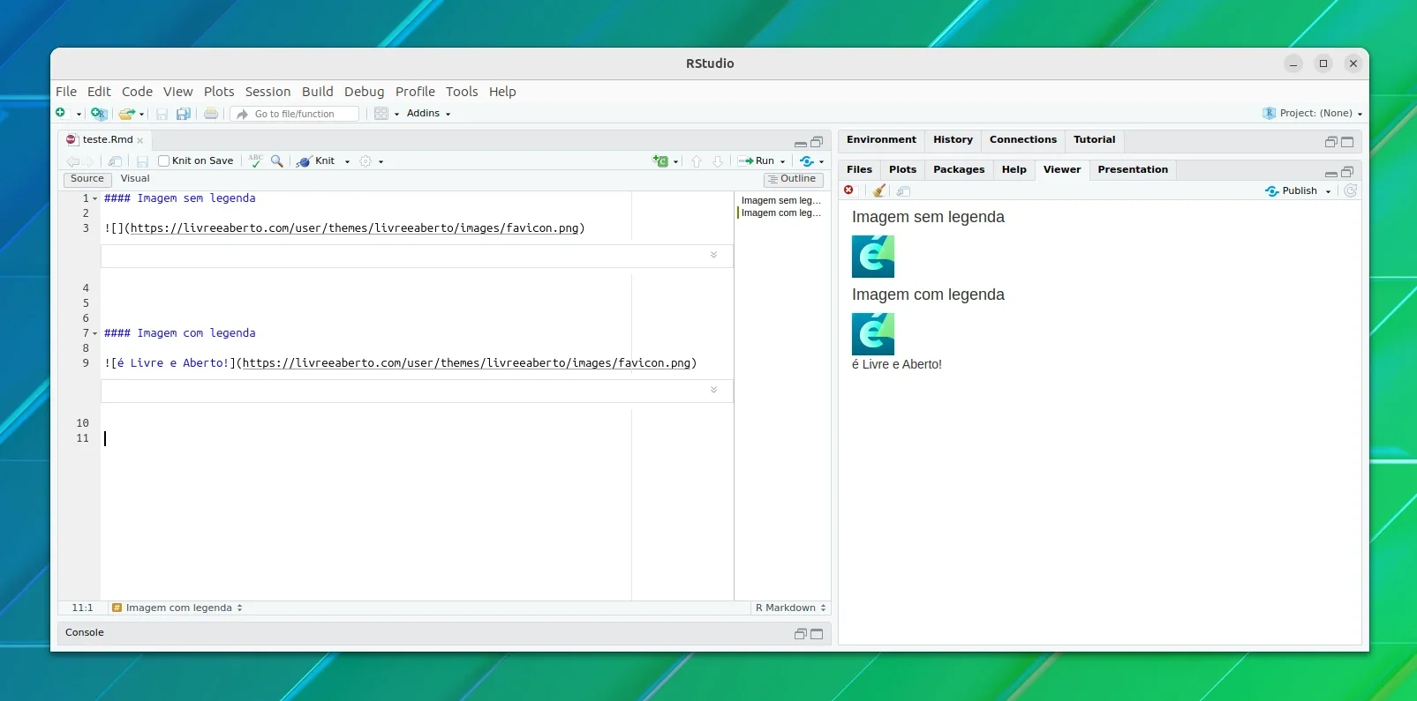Open the History tab
Image resolution: width=1417 pixels, height=701 pixels.
(953, 140)
